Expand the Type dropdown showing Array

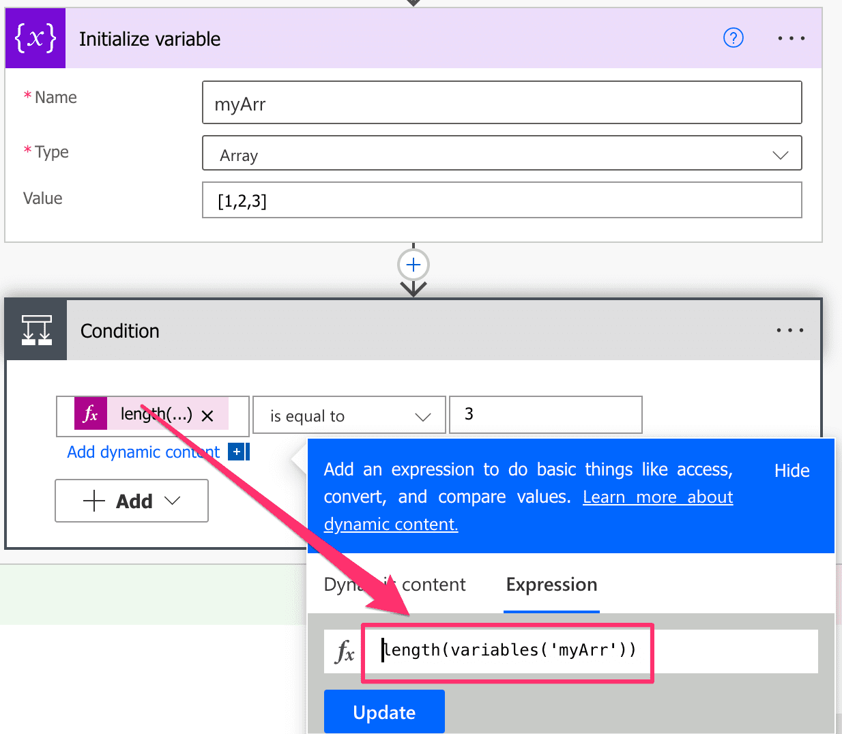[502, 155]
